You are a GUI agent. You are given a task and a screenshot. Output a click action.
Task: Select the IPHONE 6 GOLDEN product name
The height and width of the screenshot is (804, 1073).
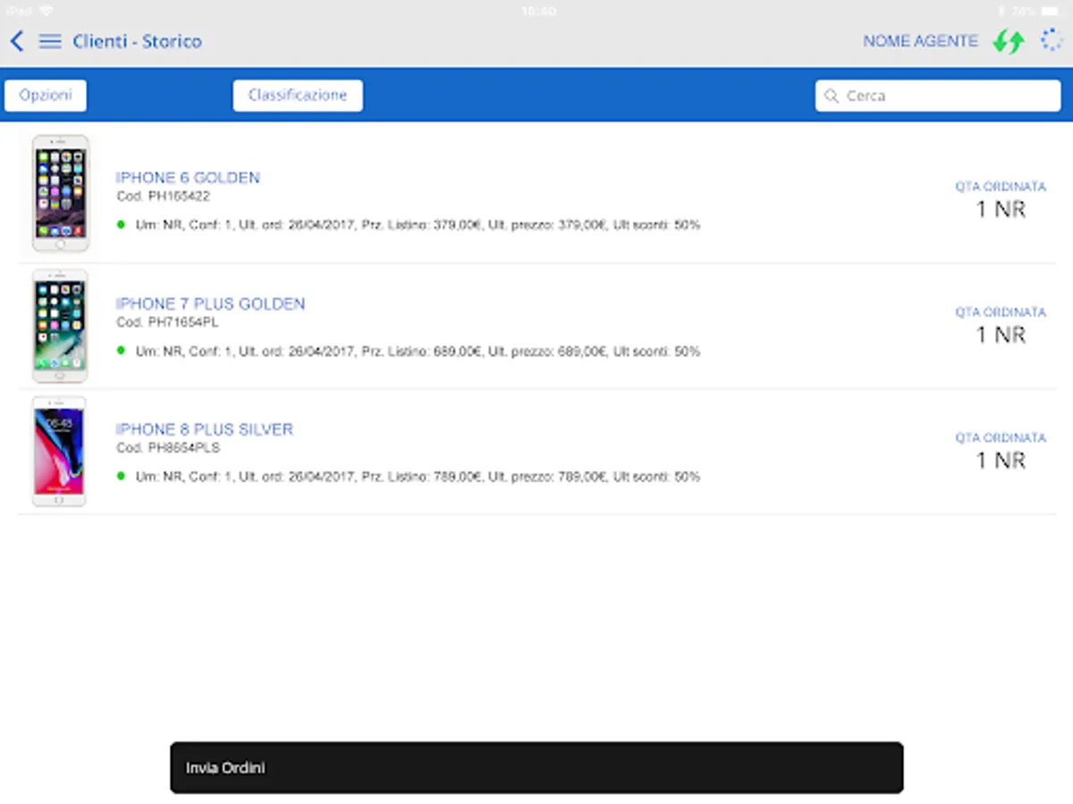point(188,178)
